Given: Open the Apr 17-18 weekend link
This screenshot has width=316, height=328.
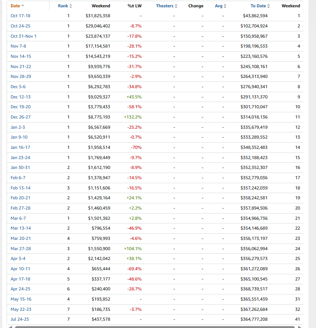Looking at the screenshot, I should coord(20,279).
